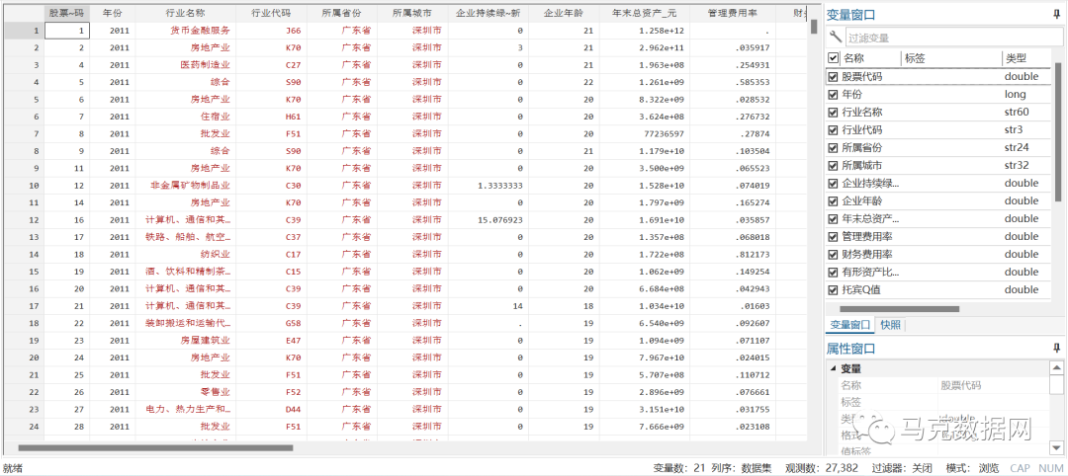The image size is (1068, 476).
Task: Click the cell with value 1.3333333
Action: pos(488,186)
